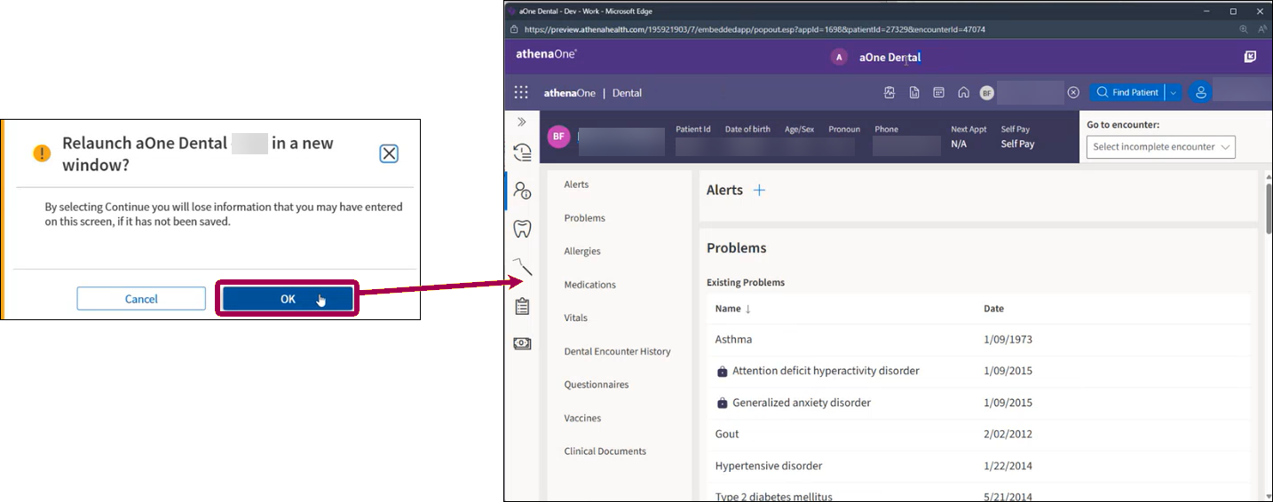Click the lock site info icon in address bar
The image size is (1273, 502).
[x=514, y=29]
